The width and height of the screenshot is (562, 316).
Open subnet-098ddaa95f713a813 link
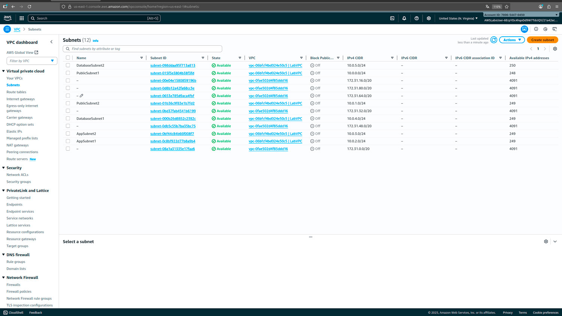(x=173, y=65)
